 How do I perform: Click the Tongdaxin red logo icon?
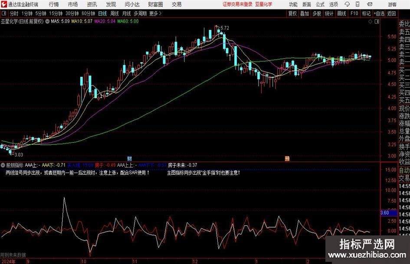coord(3,4)
